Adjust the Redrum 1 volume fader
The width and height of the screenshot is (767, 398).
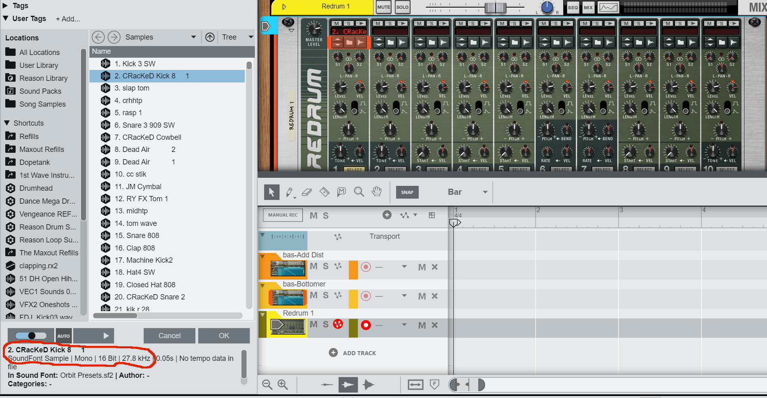(x=495, y=7)
